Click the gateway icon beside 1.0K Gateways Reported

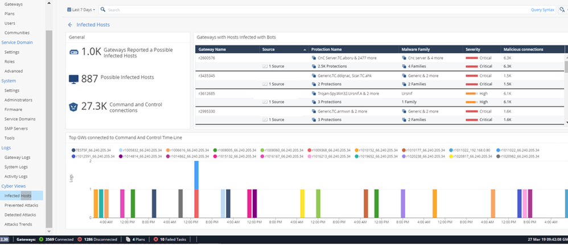74,52
